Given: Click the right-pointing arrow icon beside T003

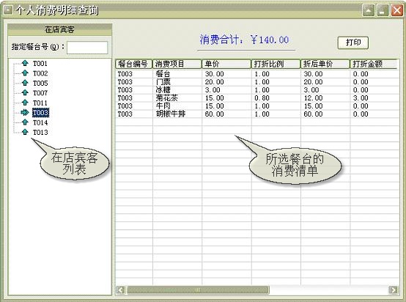Looking at the screenshot, I should [x=25, y=112].
